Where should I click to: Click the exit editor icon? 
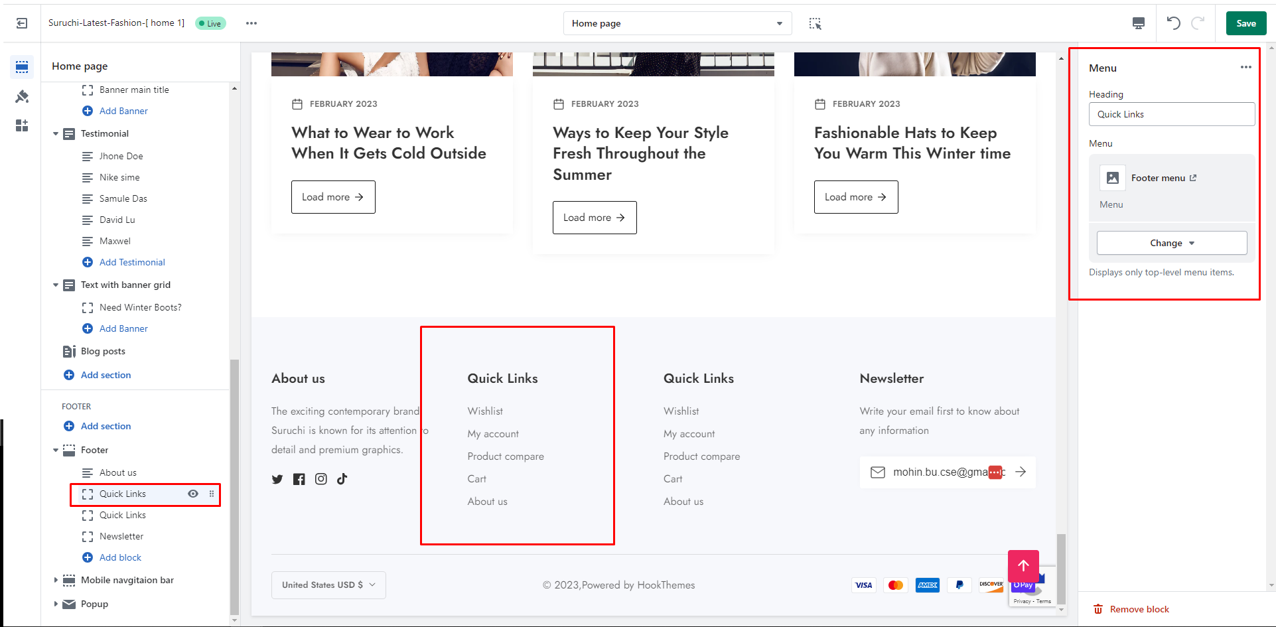(x=22, y=23)
